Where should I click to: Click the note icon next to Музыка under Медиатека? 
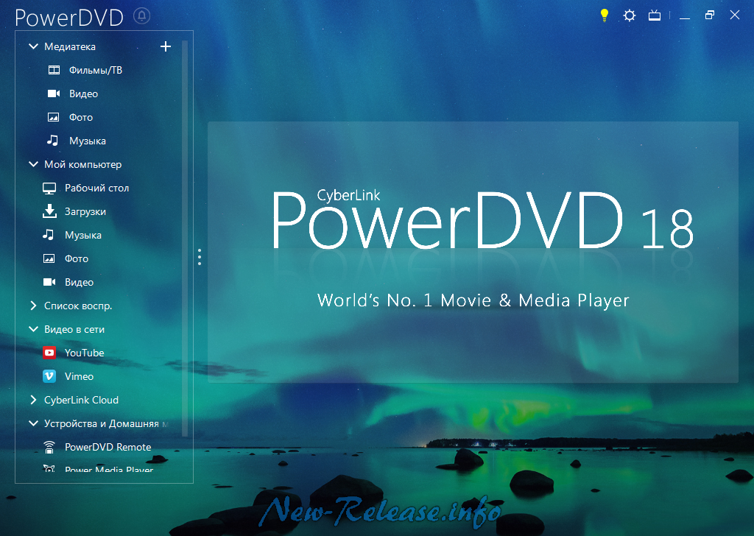[x=52, y=141]
